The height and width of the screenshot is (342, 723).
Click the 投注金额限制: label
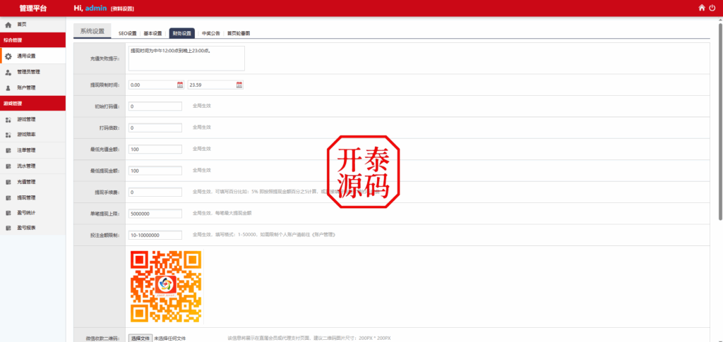point(104,236)
